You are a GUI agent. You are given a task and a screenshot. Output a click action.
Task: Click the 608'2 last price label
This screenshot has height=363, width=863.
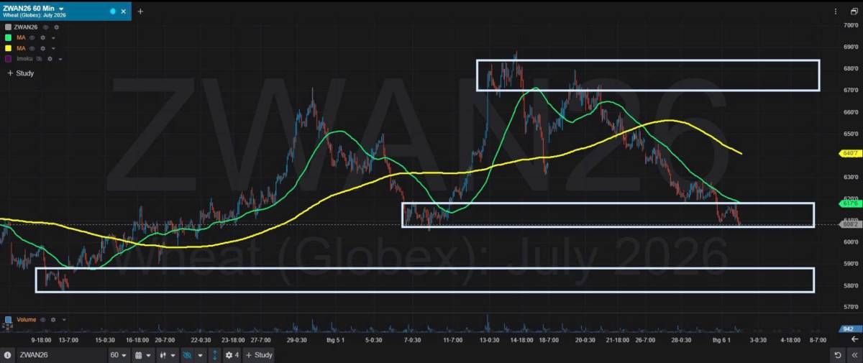850,224
